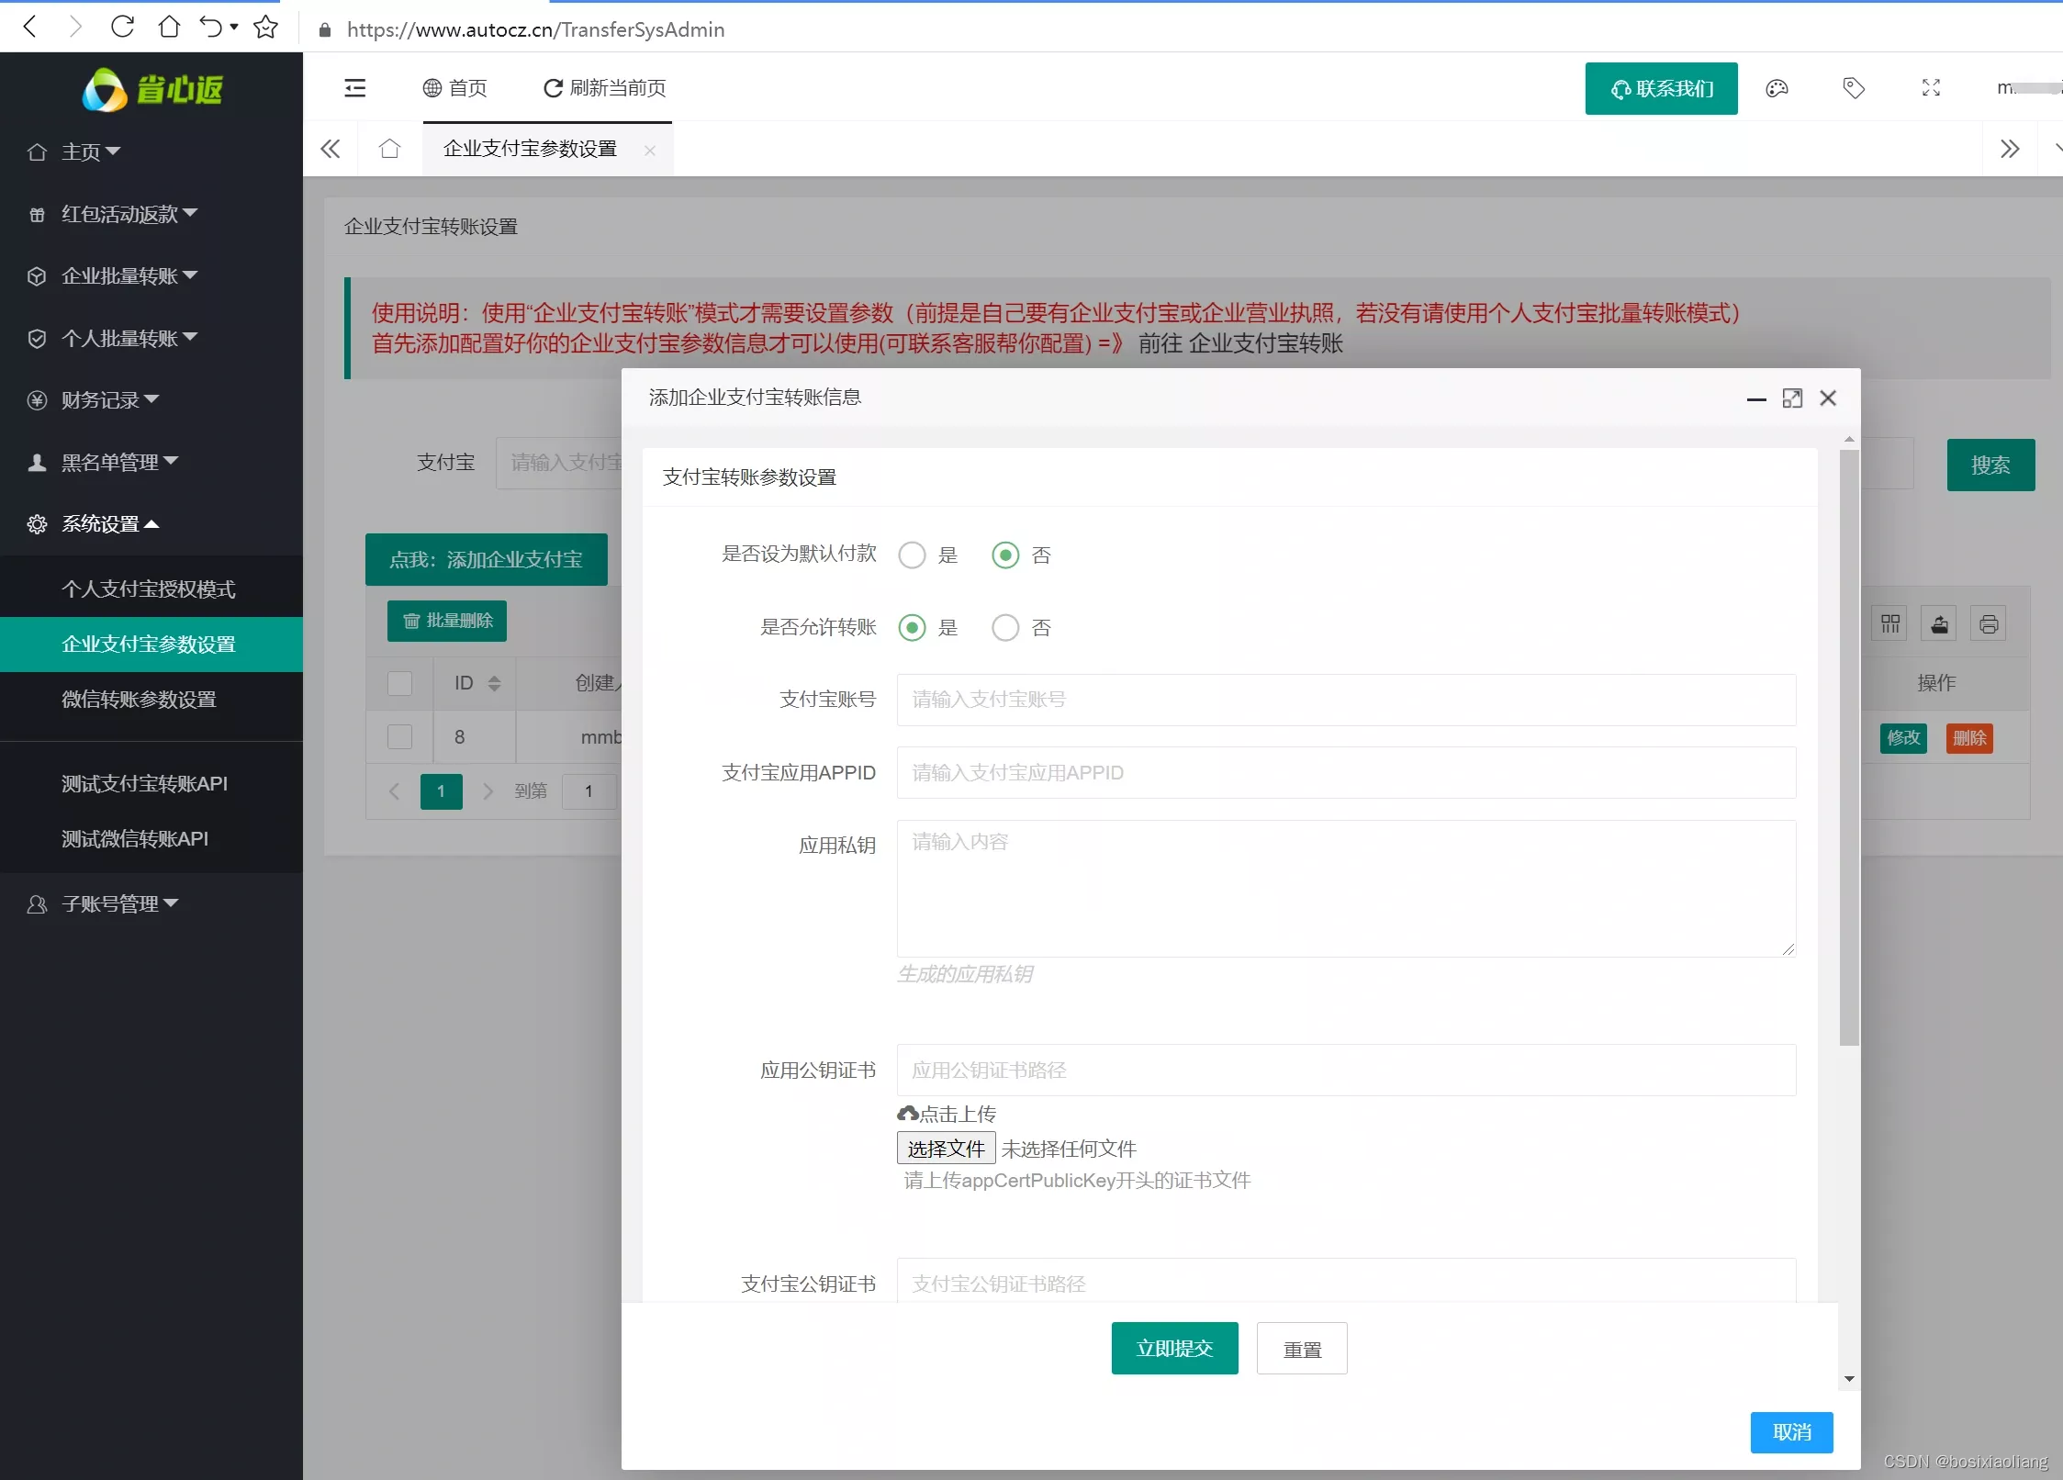Screen dimensions: 2063x1480
Task: Click the 选择文件 file chooser button
Action: click(946, 1149)
